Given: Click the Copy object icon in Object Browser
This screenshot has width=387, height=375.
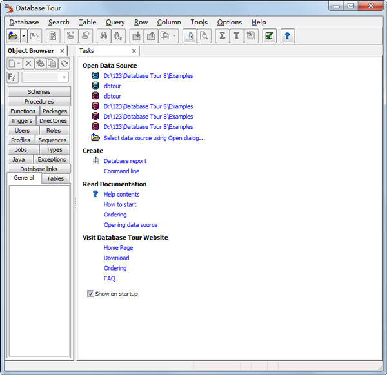Looking at the screenshot, I should click(52, 64).
